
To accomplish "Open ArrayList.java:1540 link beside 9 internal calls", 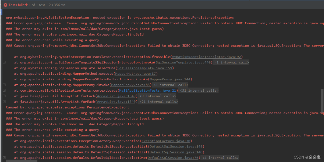I will [116, 96].
